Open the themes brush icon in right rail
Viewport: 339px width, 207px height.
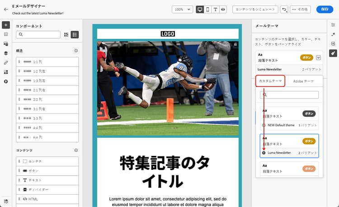(333, 53)
